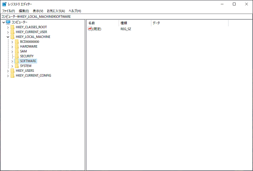Click the BCD00000000 folder icon
This screenshot has width=253, height=171.
(x=16, y=41)
